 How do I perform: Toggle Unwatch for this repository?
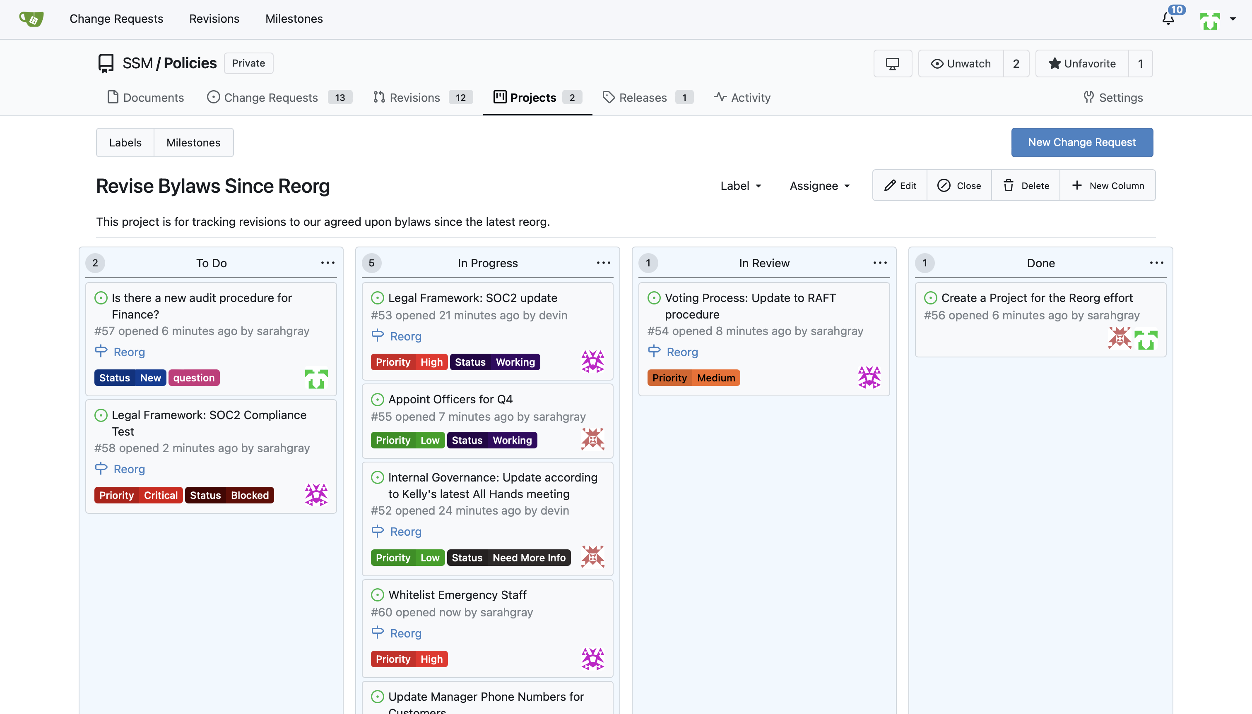coord(961,63)
